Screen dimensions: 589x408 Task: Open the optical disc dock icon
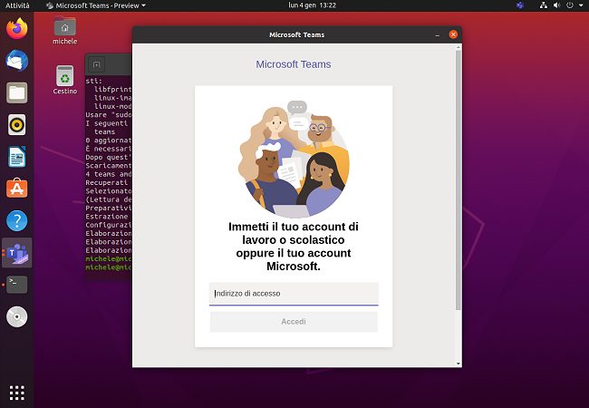(x=17, y=316)
